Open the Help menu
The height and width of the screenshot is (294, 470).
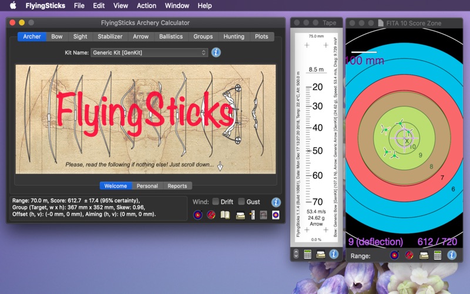pos(204,6)
